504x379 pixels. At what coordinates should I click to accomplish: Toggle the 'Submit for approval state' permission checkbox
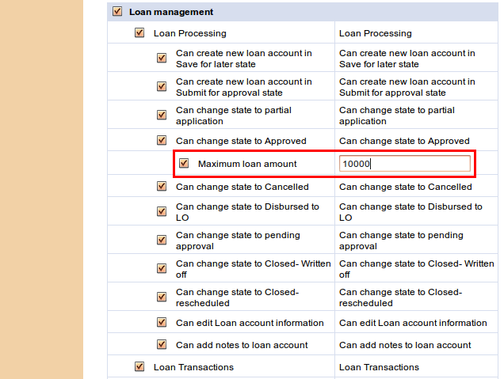point(162,87)
